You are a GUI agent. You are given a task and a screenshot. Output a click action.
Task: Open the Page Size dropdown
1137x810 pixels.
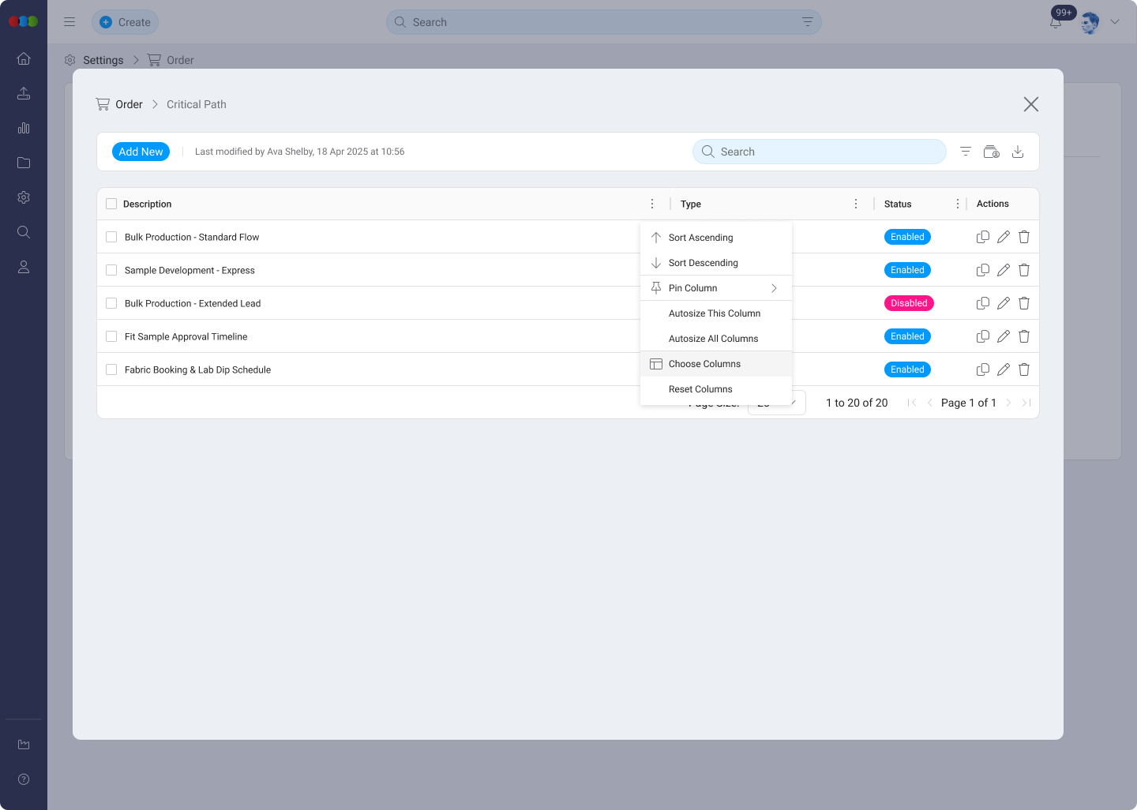coord(776,403)
